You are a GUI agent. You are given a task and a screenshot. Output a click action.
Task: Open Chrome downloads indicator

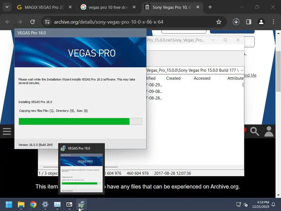coord(236,22)
